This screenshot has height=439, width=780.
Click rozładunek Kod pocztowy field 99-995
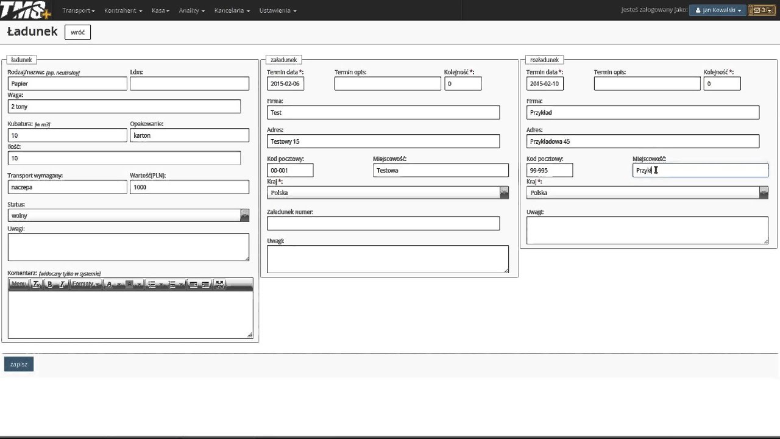[550, 170]
